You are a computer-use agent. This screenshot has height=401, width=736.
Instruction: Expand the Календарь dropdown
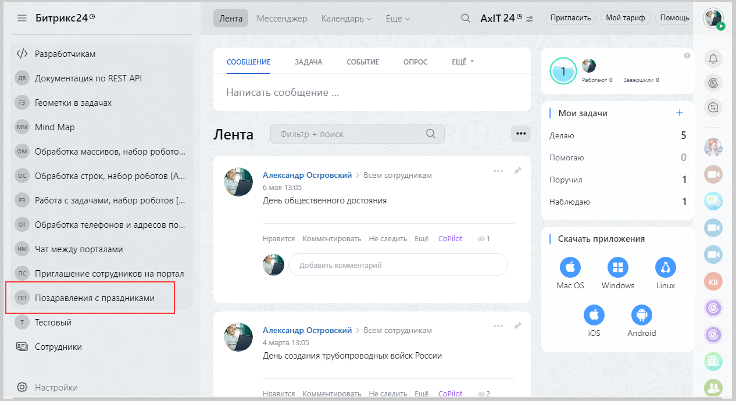coord(346,19)
